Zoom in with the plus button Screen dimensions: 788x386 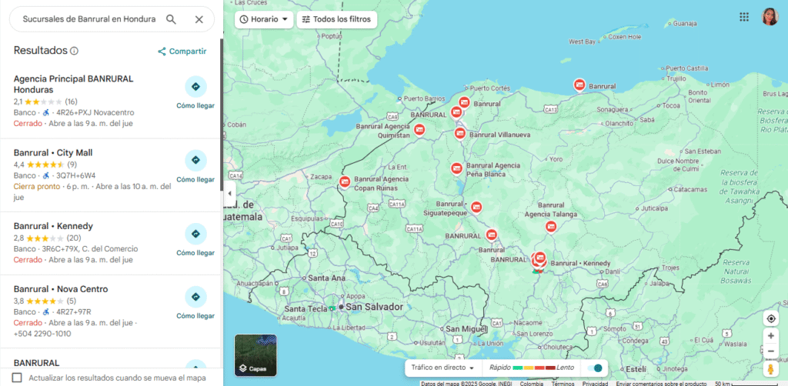771,336
